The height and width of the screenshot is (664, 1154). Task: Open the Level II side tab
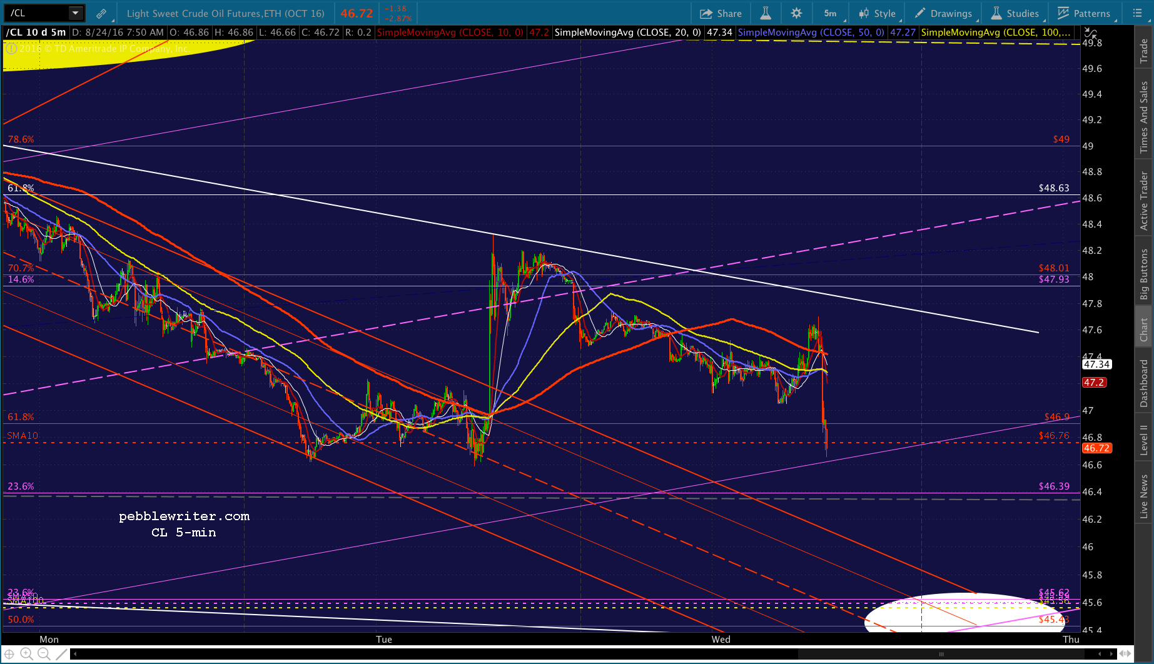coord(1144,440)
